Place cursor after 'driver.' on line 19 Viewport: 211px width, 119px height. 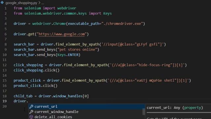(x=28, y=101)
